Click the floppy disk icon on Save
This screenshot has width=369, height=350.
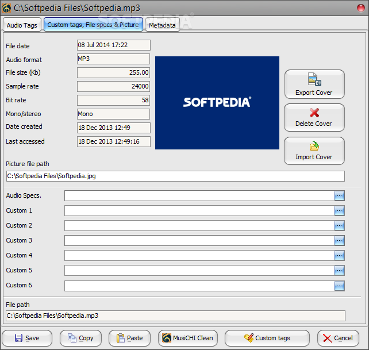click(x=18, y=338)
